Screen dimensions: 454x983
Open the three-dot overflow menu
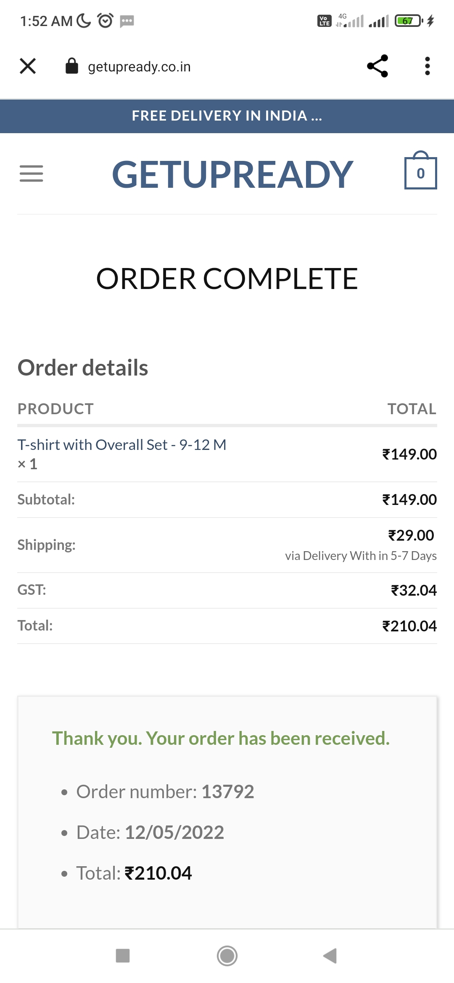coord(427,66)
